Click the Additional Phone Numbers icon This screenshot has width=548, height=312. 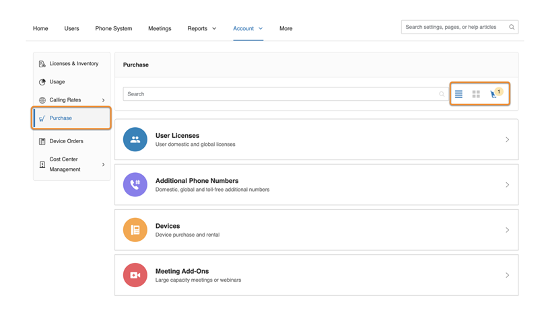(135, 185)
